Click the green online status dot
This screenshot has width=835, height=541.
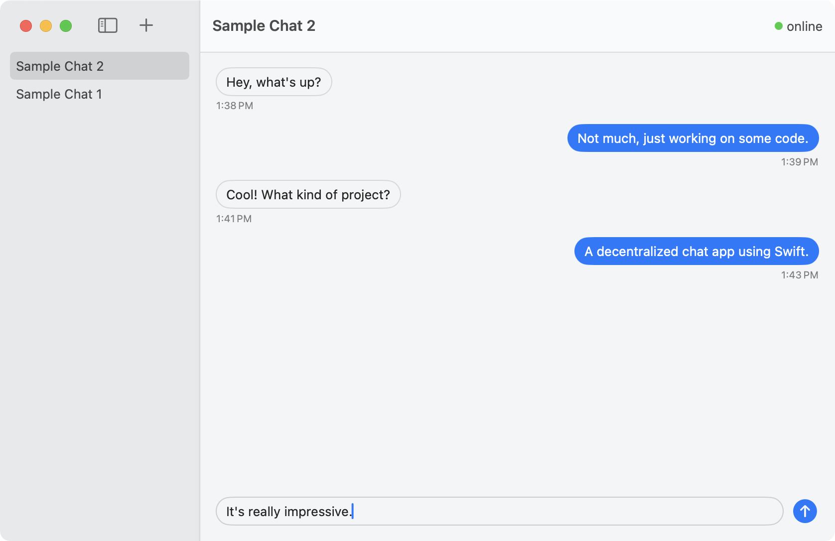coord(778,26)
